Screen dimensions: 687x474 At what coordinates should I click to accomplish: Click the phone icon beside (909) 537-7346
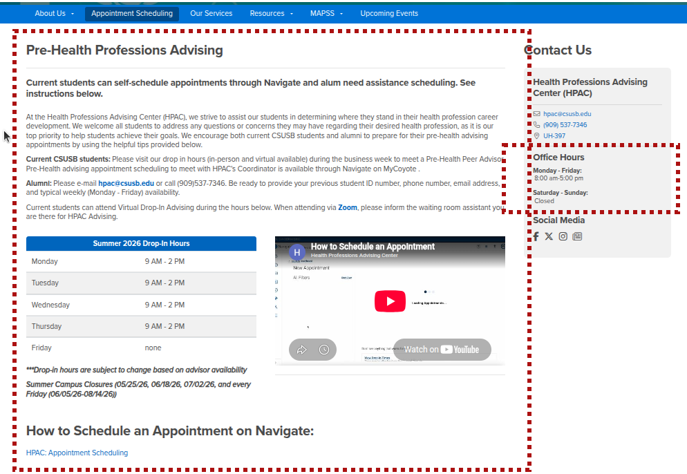(537, 125)
